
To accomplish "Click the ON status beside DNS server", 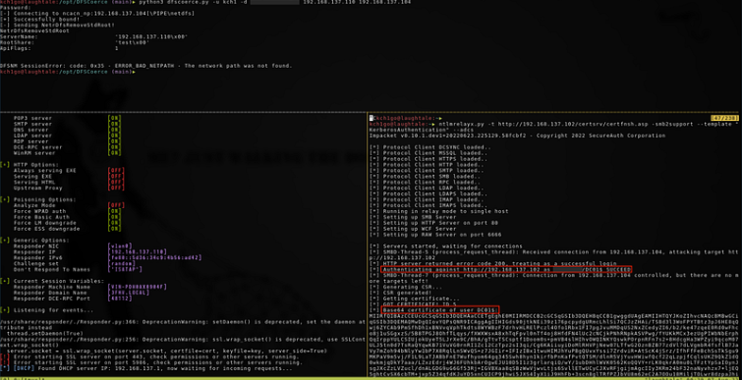I will [115, 130].
